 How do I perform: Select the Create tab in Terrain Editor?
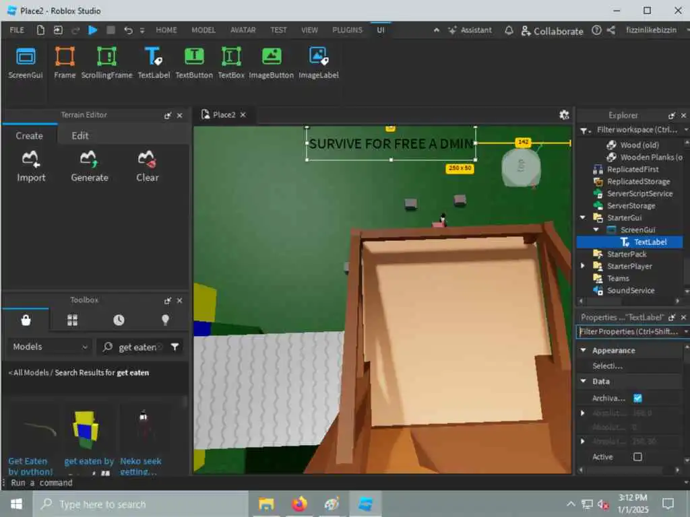29,135
